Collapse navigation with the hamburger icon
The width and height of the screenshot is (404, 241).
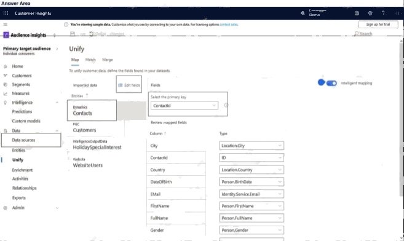point(6,25)
